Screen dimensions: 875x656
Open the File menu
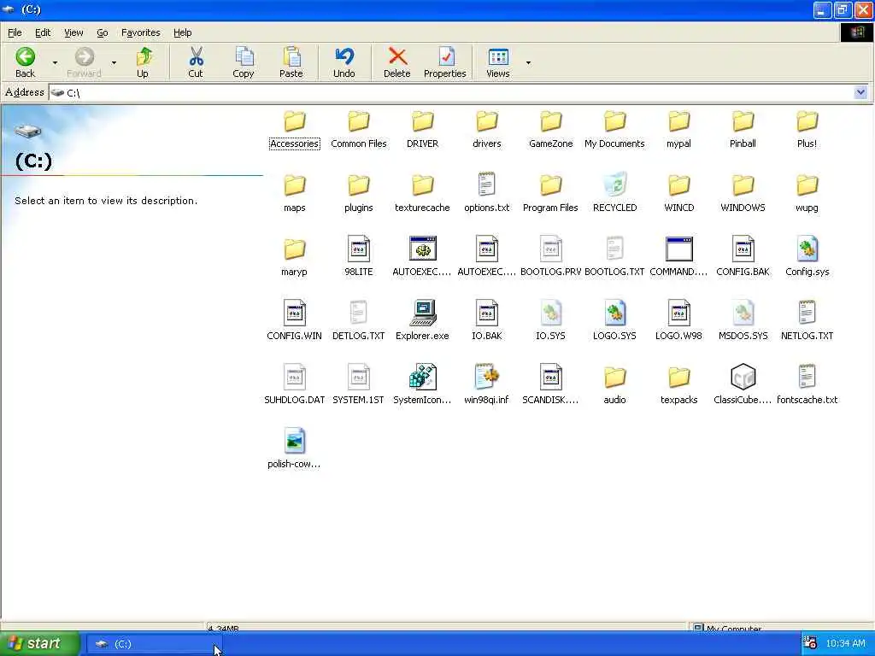[15, 33]
